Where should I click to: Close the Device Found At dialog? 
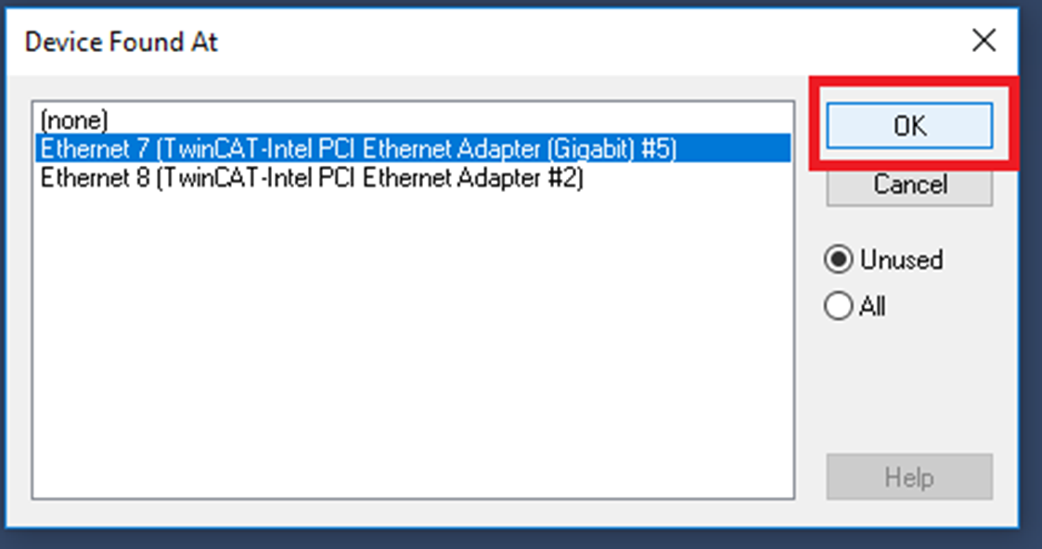984,41
